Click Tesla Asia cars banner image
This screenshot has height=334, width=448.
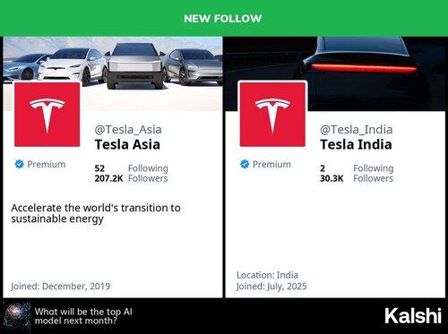click(113, 73)
